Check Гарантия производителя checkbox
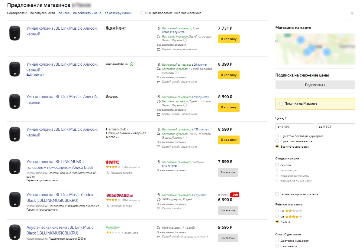The width and height of the screenshot is (361, 249). pos(277,194)
